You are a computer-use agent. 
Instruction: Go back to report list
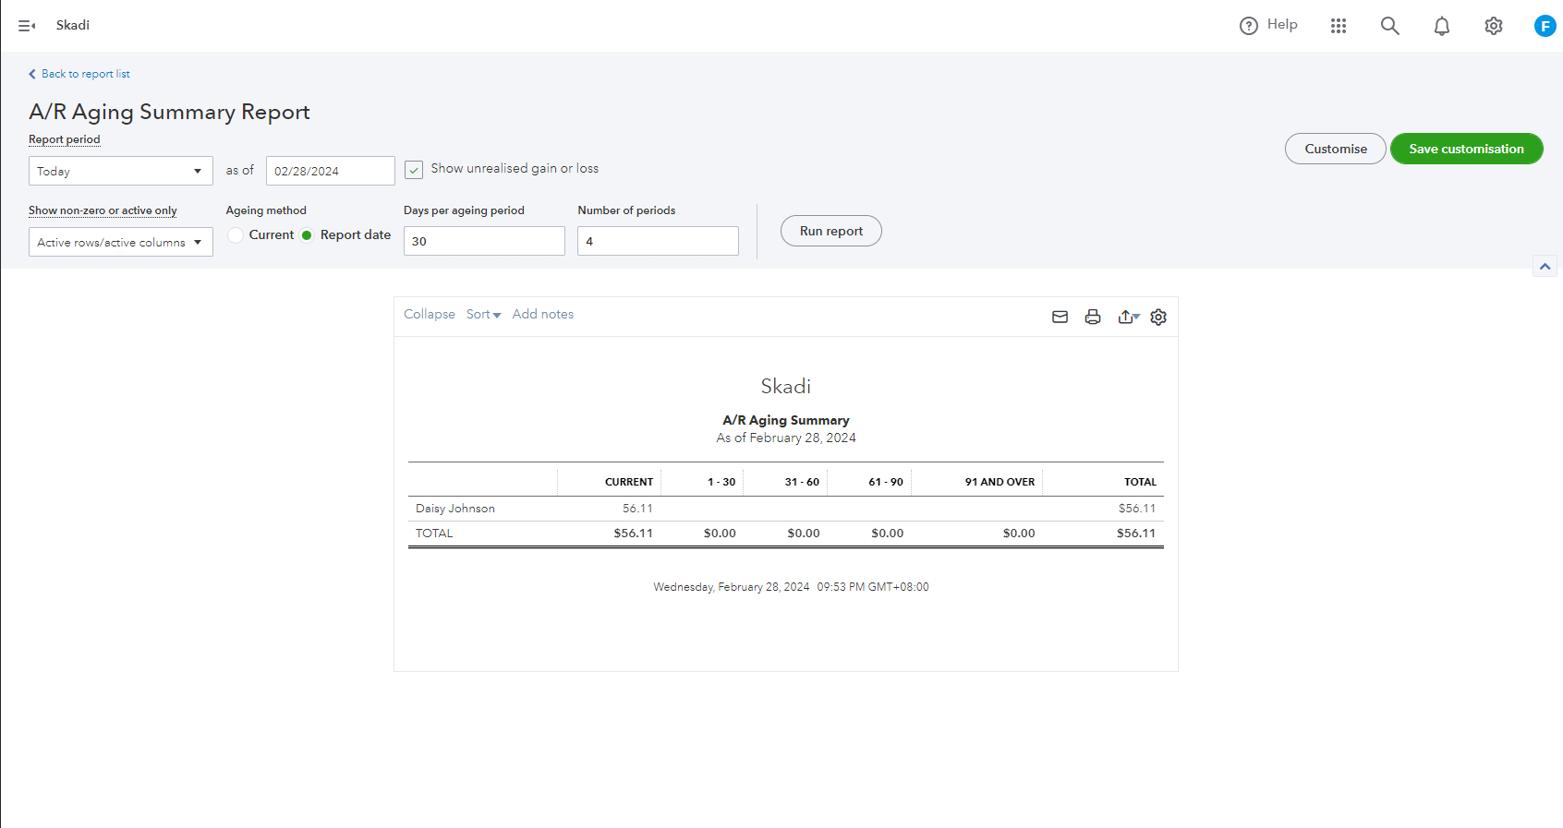(x=85, y=74)
